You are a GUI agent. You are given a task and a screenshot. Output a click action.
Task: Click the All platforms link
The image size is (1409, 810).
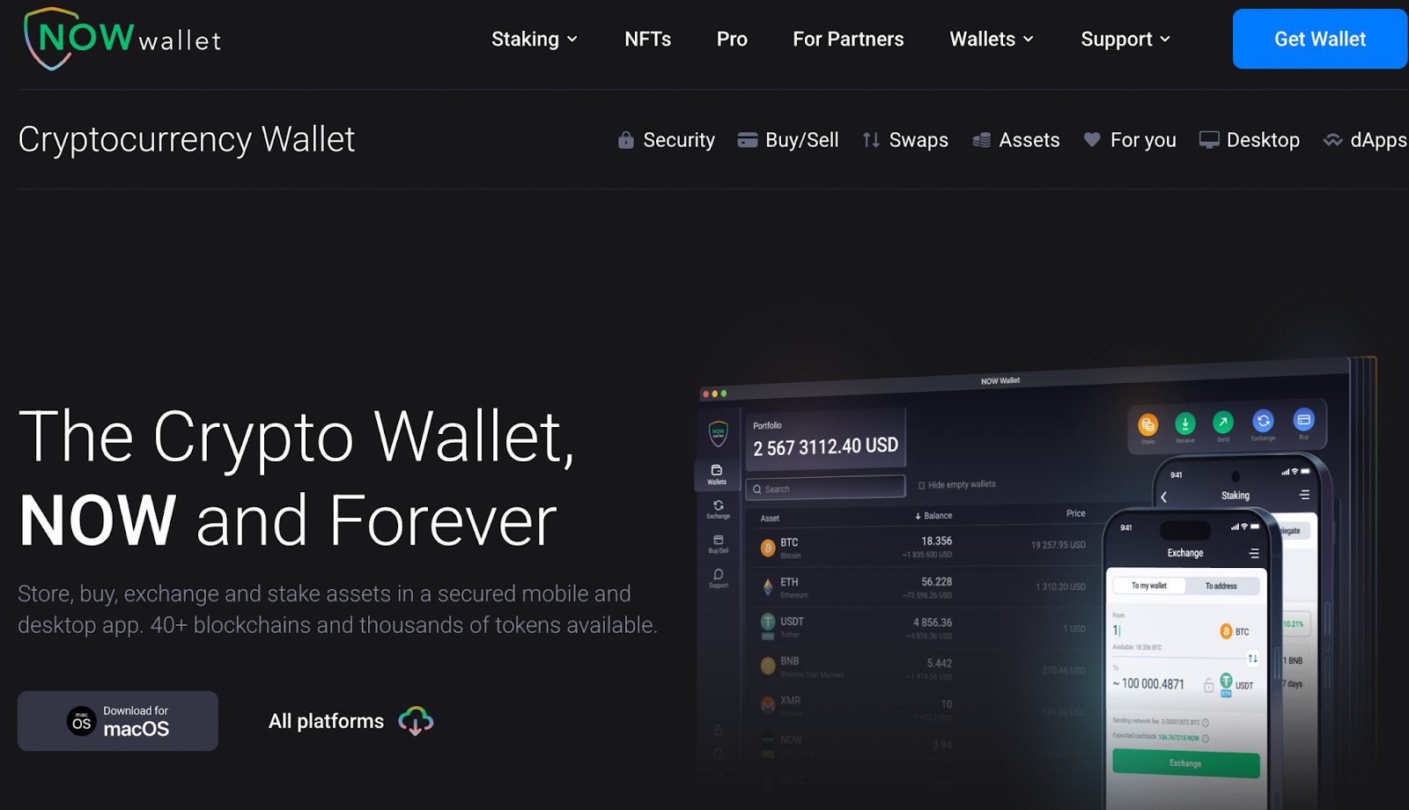pos(326,721)
